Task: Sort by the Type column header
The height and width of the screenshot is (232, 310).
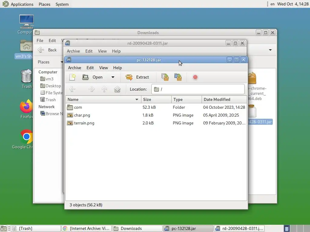Action: 186,99
